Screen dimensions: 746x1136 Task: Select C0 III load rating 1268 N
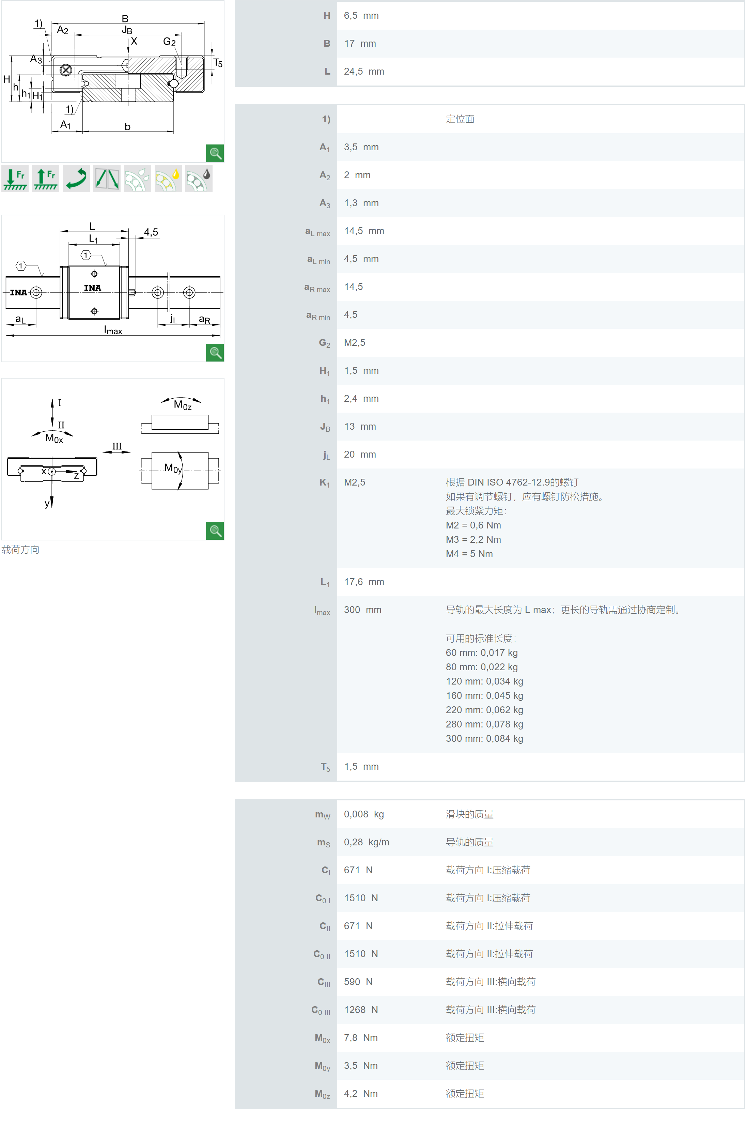361,1010
